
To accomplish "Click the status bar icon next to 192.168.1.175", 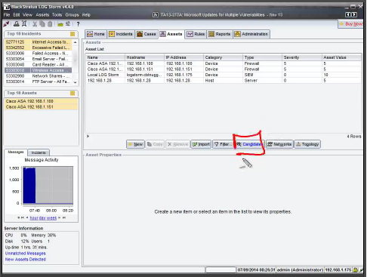I will [x=356, y=270].
